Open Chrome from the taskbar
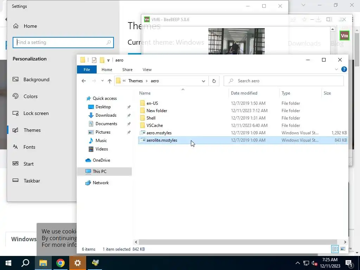The height and width of the screenshot is (270, 360). pos(60,263)
